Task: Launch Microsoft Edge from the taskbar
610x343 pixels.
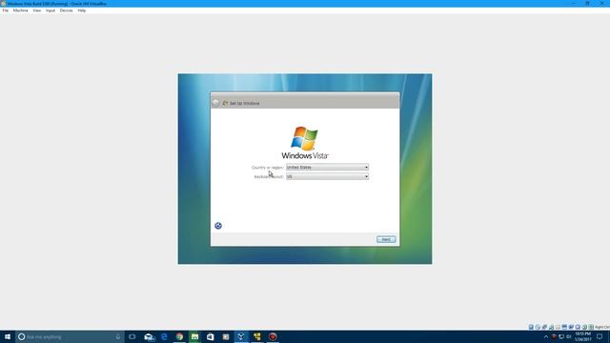Action: click(164, 336)
